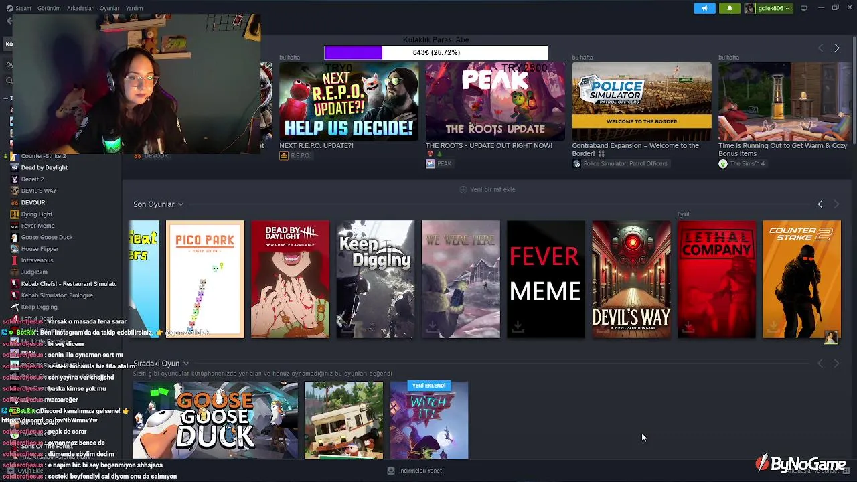
Task: Select Goose Goose Duck in library list
Action: 47,237
